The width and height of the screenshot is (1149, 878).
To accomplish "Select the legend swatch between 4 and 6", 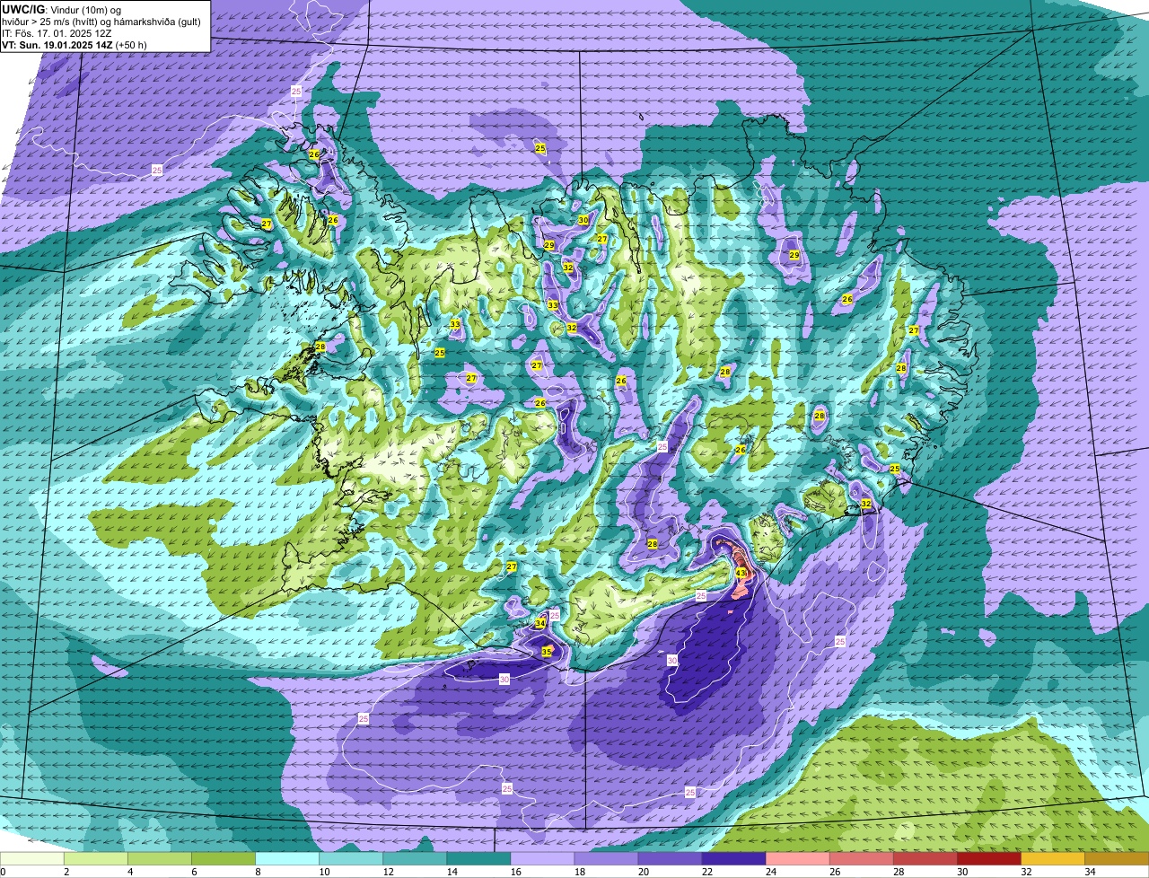I will point(160,858).
